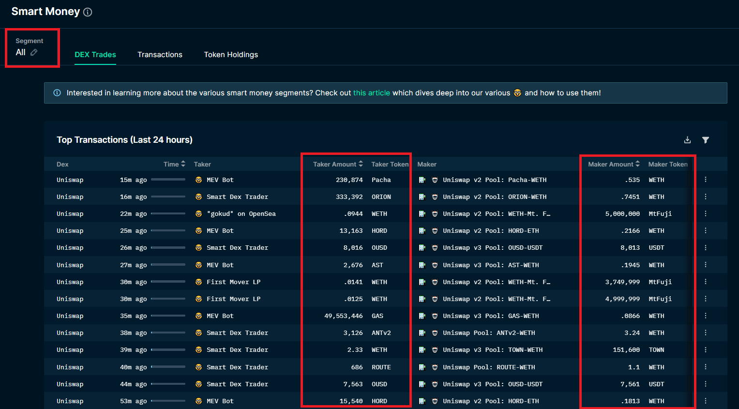The width and height of the screenshot is (739, 409).
Task: Open row options for the ROUTE trade
Action: click(706, 367)
